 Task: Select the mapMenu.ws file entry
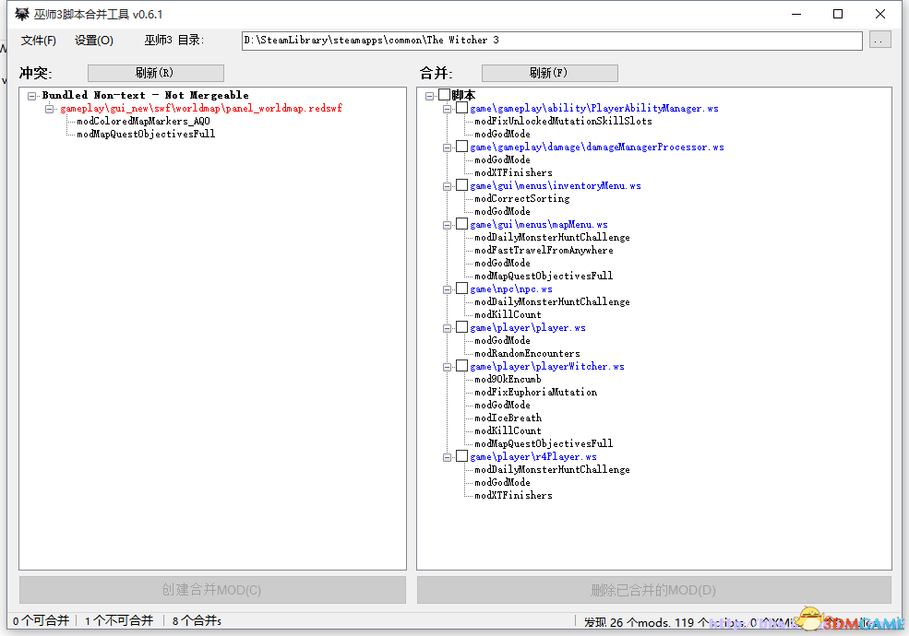click(539, 225)
